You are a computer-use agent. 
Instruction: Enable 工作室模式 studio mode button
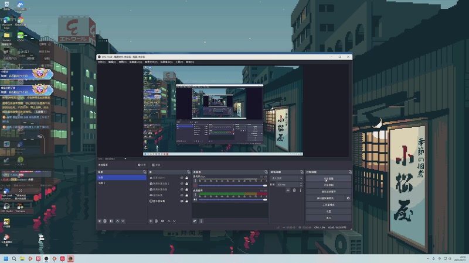(328, 205)
